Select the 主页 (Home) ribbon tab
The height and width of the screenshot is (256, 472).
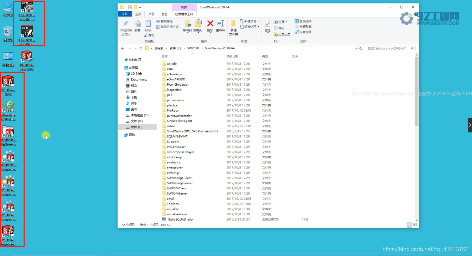click(x=138, y=14)
